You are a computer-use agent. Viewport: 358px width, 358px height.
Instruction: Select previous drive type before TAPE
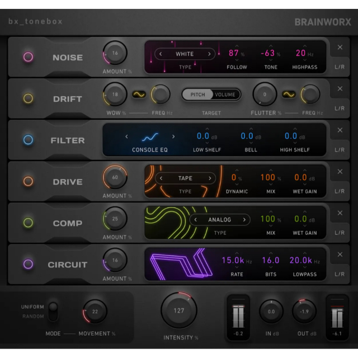[161, 178]
